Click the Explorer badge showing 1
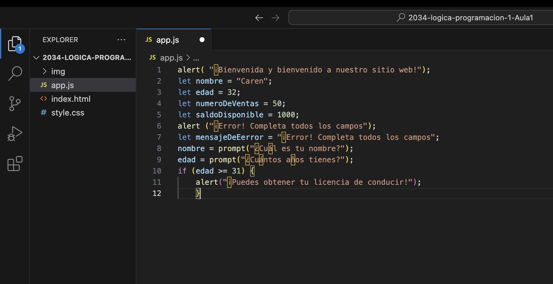The height and width of the screenshot is (284, 553). (x=20, y=49)
